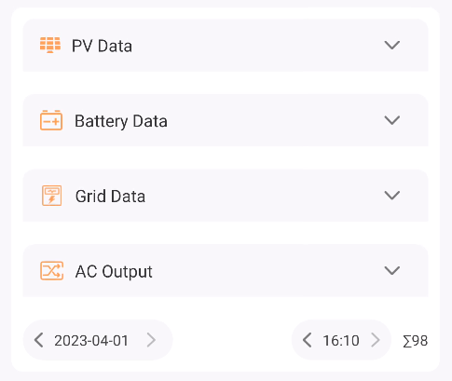Image resolution: width=452 pixels, height=381 pixels.
Task: Expand the AC Output section chevron
Action: coord(392,270)
